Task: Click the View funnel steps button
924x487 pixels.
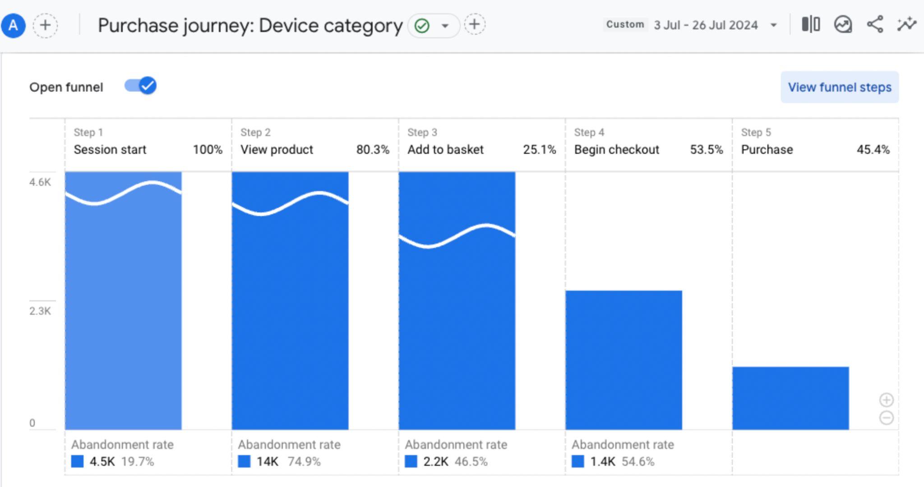Action: tap(840, 87)
